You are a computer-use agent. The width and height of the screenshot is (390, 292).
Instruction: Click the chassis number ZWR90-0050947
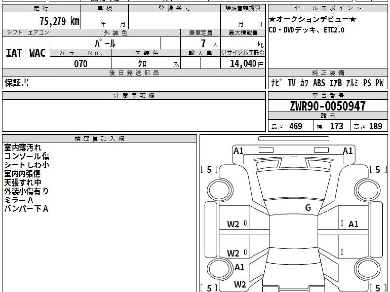click(x=328, y=106)
